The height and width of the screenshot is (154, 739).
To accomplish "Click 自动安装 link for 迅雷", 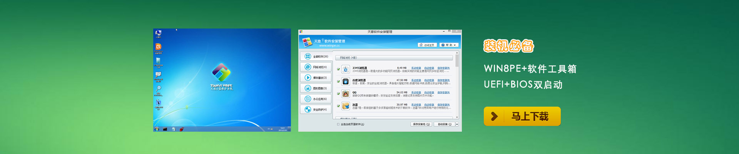I will click(x=429, y=105).
